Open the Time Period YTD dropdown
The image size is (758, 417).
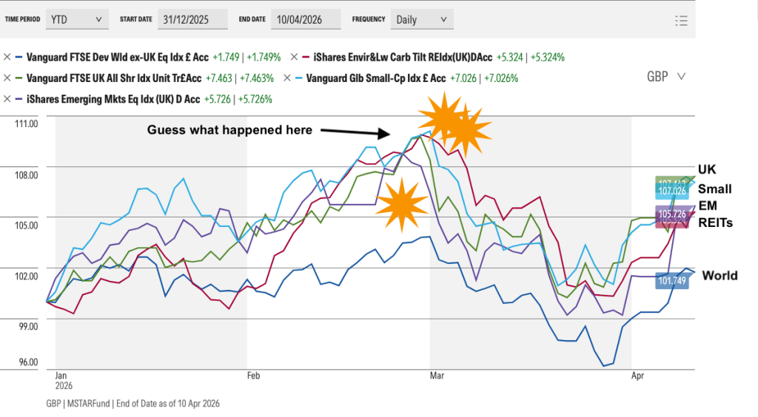(x=76, y=19)
